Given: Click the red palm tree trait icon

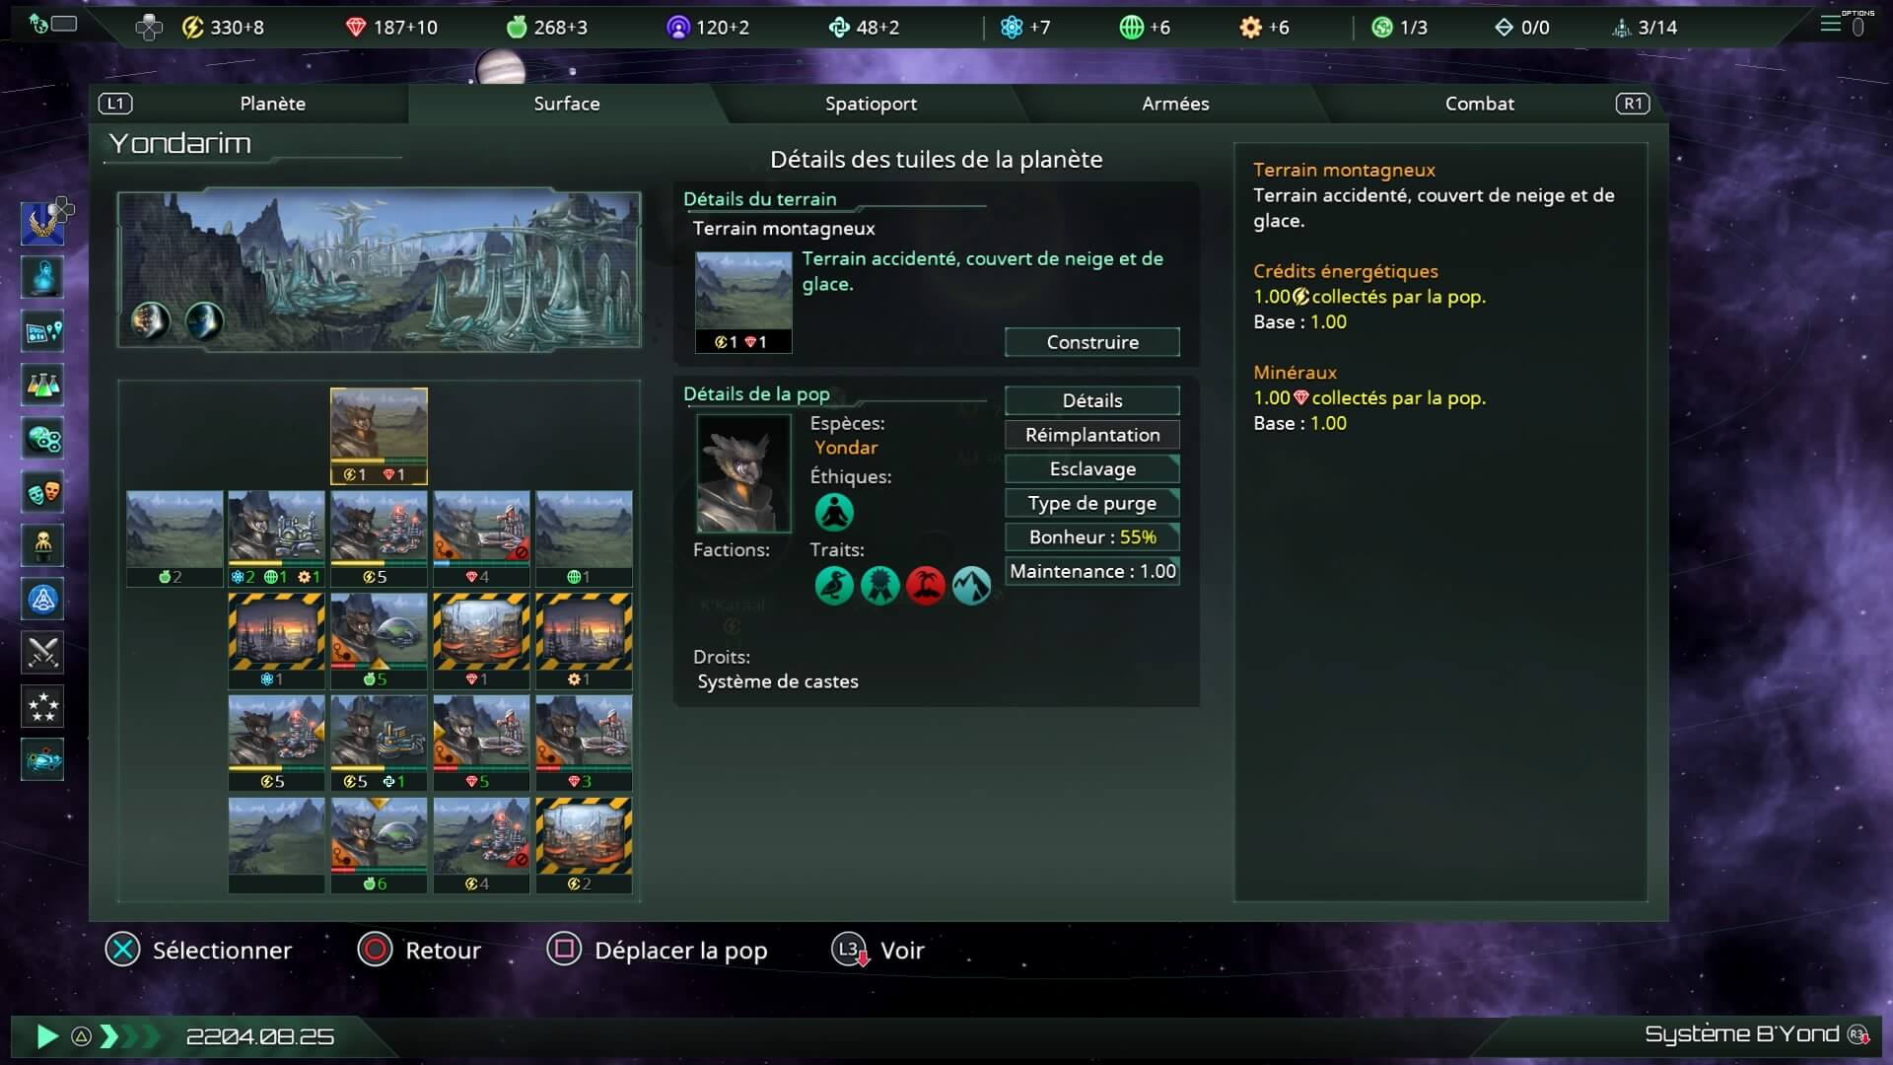Looking at the screenshot, I should 926,586.
